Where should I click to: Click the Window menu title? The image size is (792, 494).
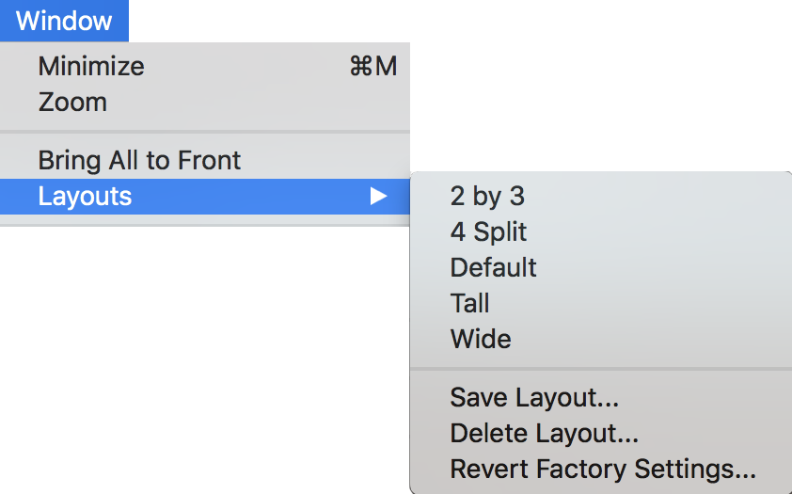point(64,21)
